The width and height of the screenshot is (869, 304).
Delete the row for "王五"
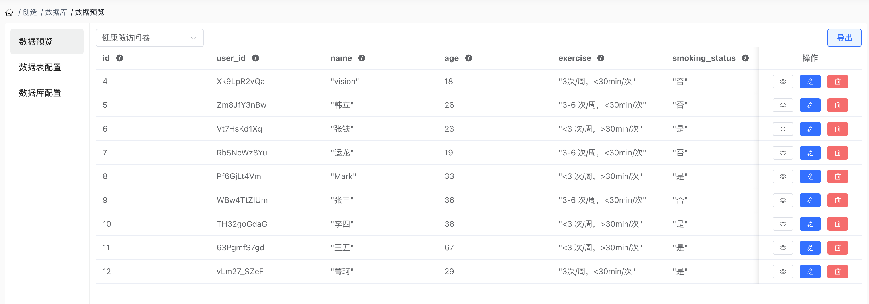click(x=838, y=248)
